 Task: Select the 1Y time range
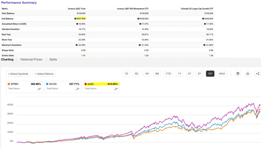(179, 74)
